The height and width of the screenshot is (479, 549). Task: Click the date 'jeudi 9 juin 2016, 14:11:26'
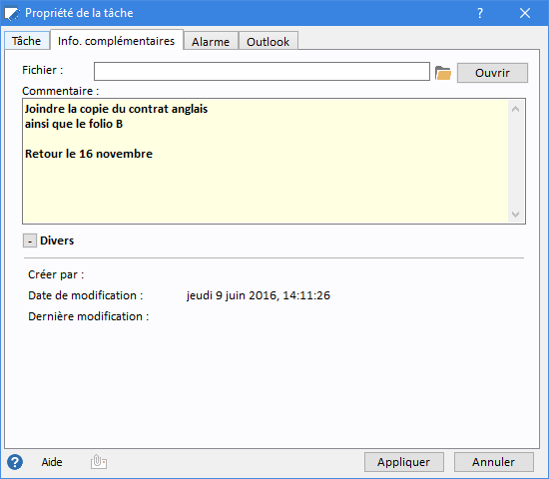259,295
